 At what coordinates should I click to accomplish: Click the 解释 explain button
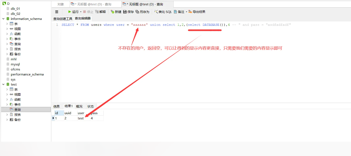point(100,12)
